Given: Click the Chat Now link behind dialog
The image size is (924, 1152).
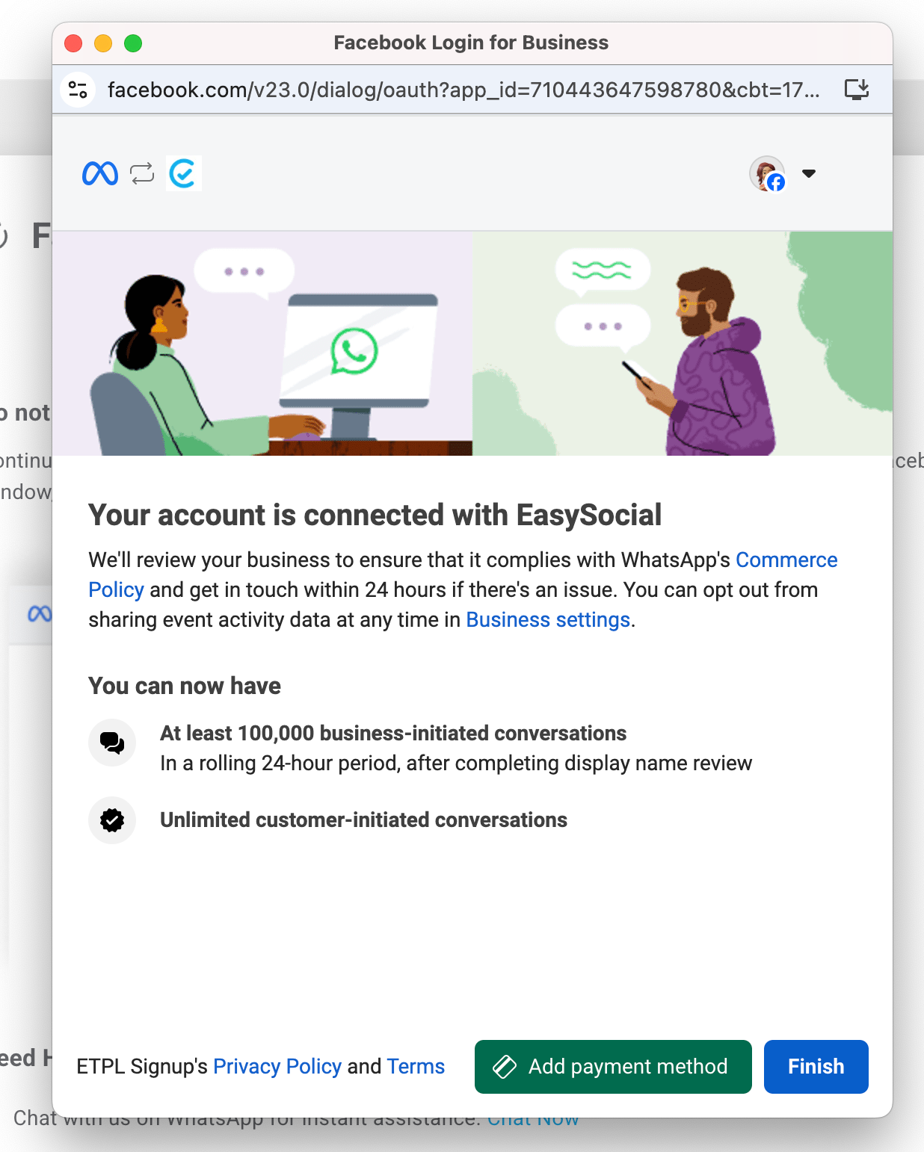Looking at the screenshot, I should 533,1119.
